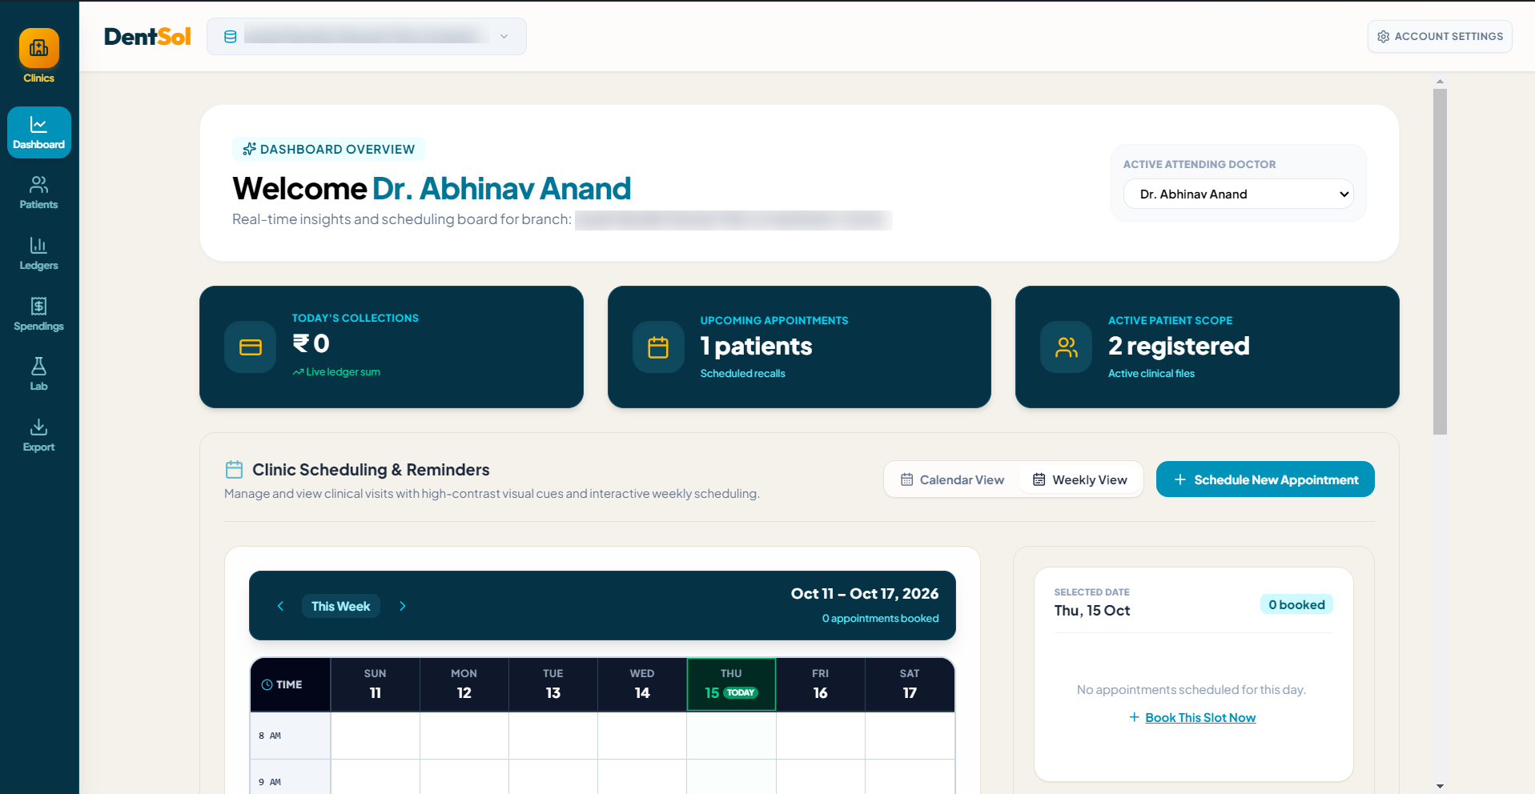Click the '0 appointments booked' text
This screenshot has height=794, width=1535.
point(880,619)
